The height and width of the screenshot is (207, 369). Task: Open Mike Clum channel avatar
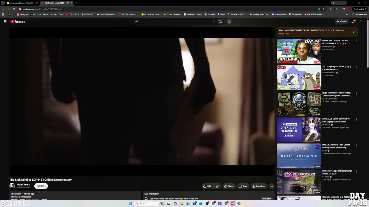pyautogui.click(x=12, y=186)
